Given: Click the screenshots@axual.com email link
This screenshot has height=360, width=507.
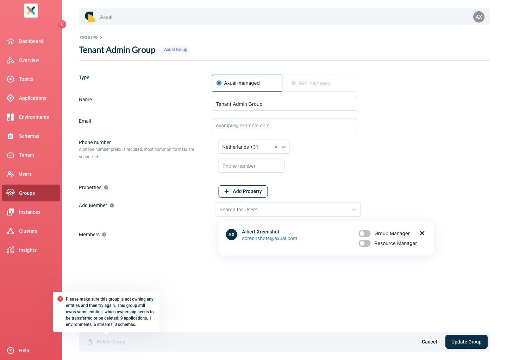Looking at the screenshot, I should coord(269,238).
